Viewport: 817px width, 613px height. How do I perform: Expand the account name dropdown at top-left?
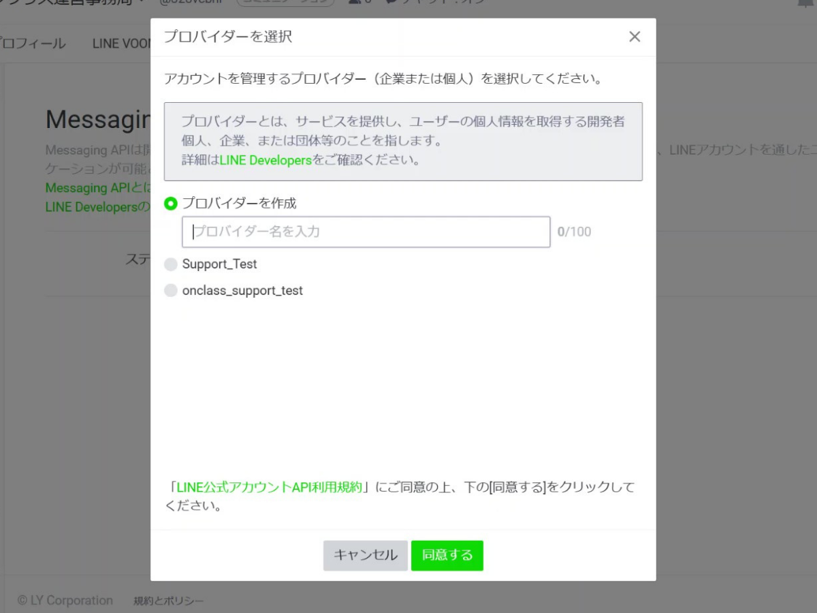(x=141, y=1)
